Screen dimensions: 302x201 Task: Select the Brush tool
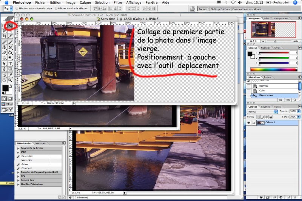click(x=10, y=42)
